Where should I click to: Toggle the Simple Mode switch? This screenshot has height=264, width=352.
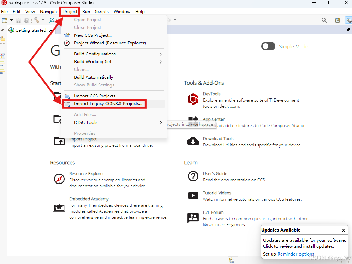pos(268,46)
